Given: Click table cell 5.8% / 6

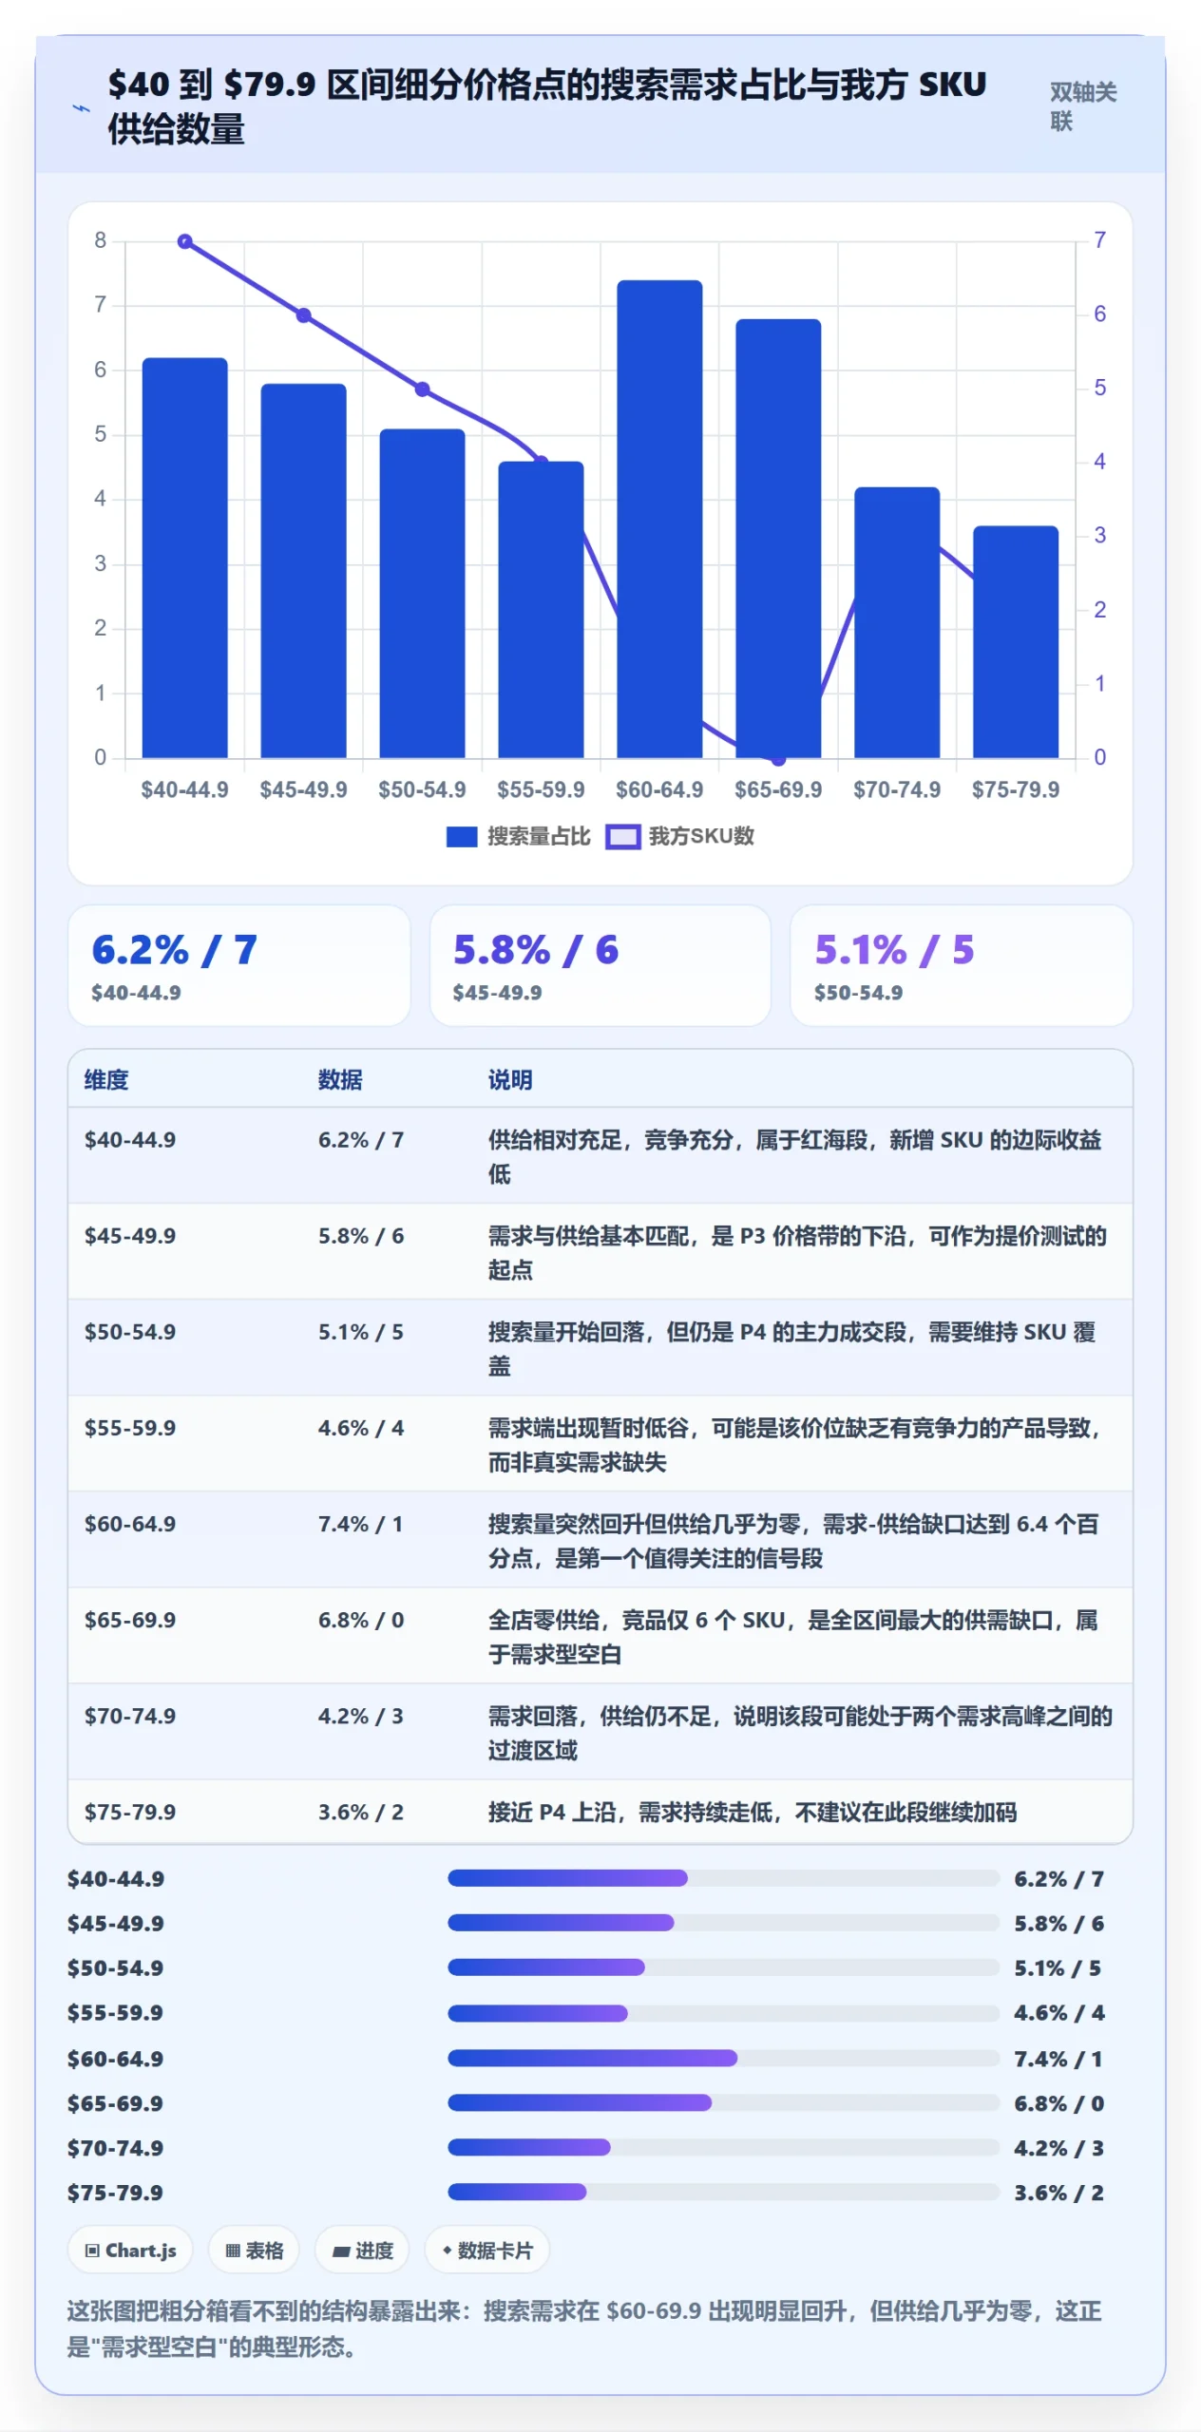Looking at the screenshot, I should click(361, 1236).
